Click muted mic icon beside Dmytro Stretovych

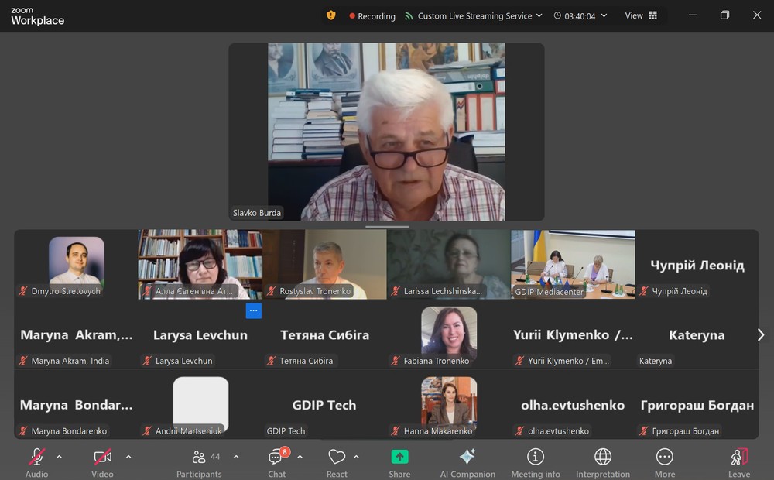[23, 291]
